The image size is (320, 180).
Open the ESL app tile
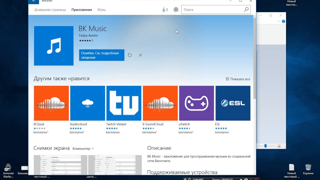(233, 103)
